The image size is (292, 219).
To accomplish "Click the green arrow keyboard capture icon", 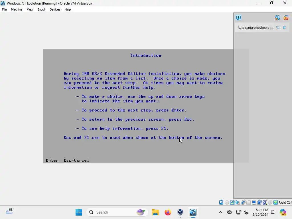I will [276, 202].
